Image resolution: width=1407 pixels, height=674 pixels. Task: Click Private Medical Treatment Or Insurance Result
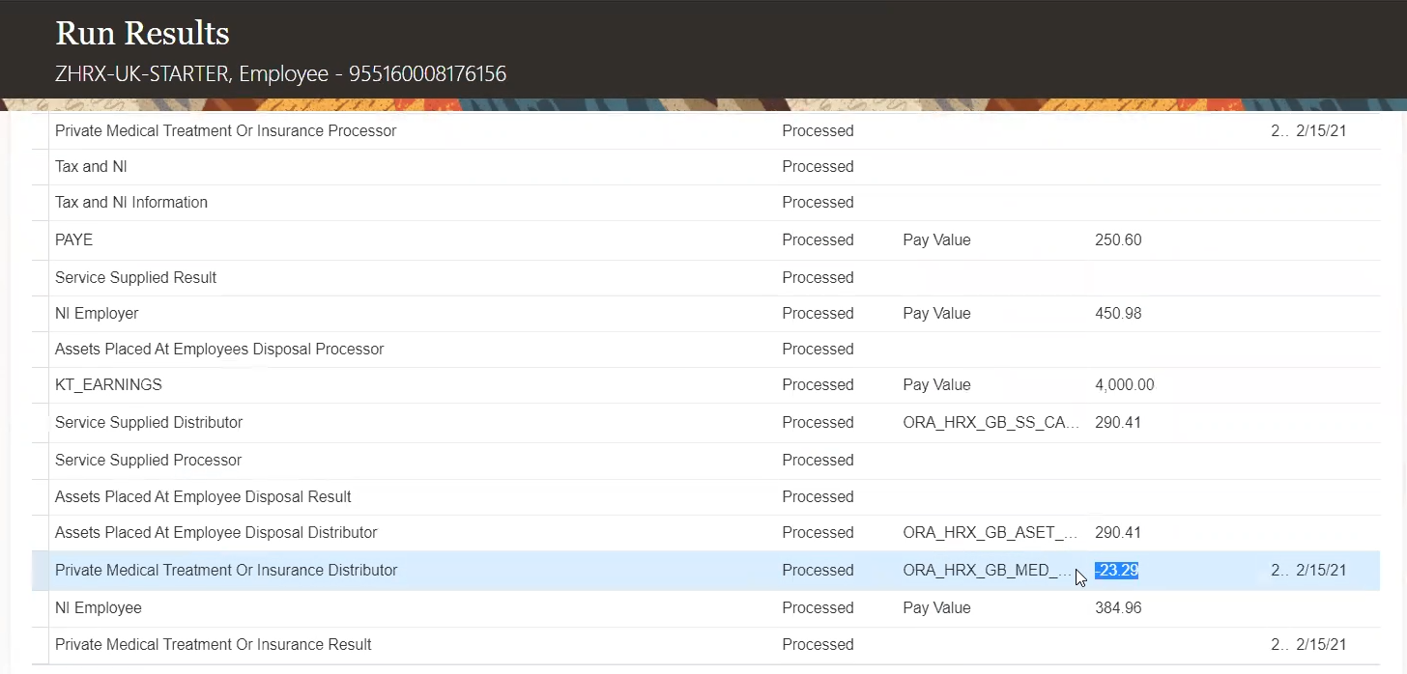tap(213, 645)
